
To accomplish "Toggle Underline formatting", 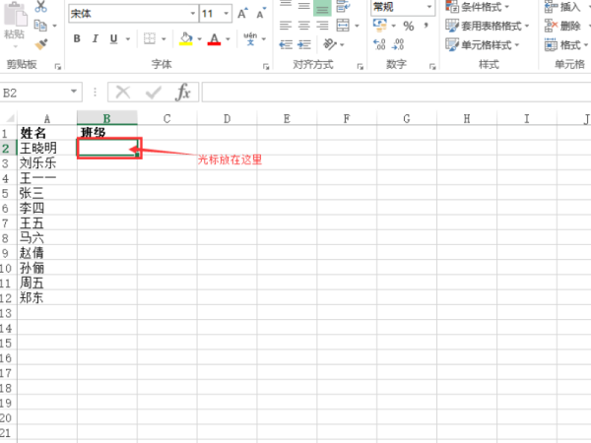I will pyautogui.click(x=113, y=38).
